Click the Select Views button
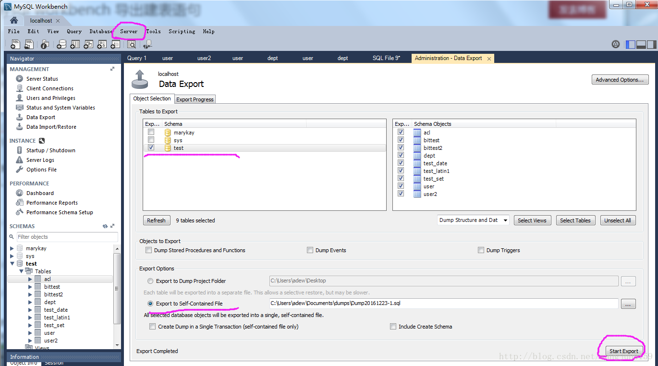This screenshot has width=658, height=366. point(532,220)
